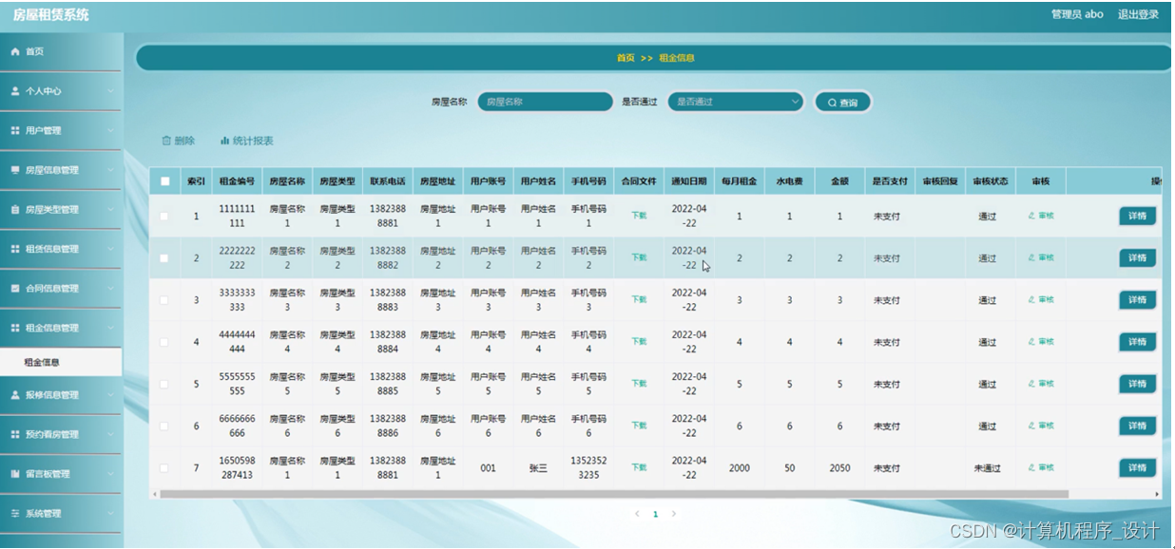
Task: Expand the 合同信息管理 menu chevron
Action: pos(111,288)
